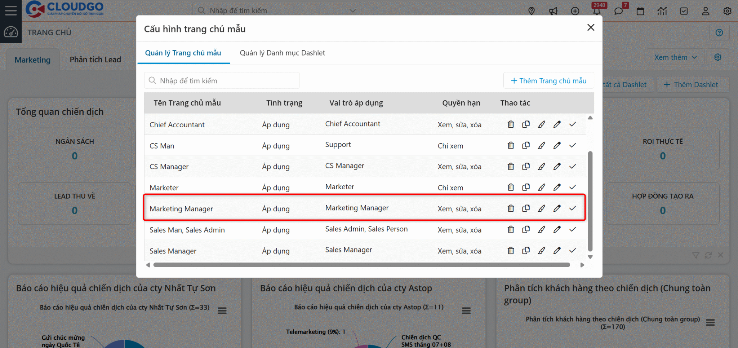Image resolution: width=738 pixels, height=348 pixels.
Task: Click the brush icon for Sales Manager row
Action: pos(542,250)
